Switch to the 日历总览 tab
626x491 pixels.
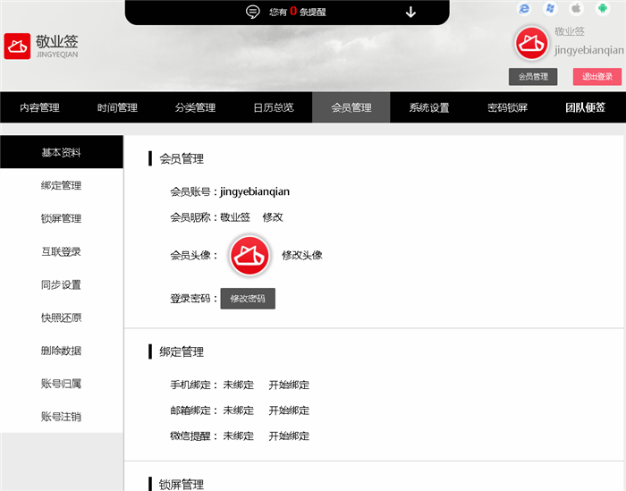click(x=273, y=107)
